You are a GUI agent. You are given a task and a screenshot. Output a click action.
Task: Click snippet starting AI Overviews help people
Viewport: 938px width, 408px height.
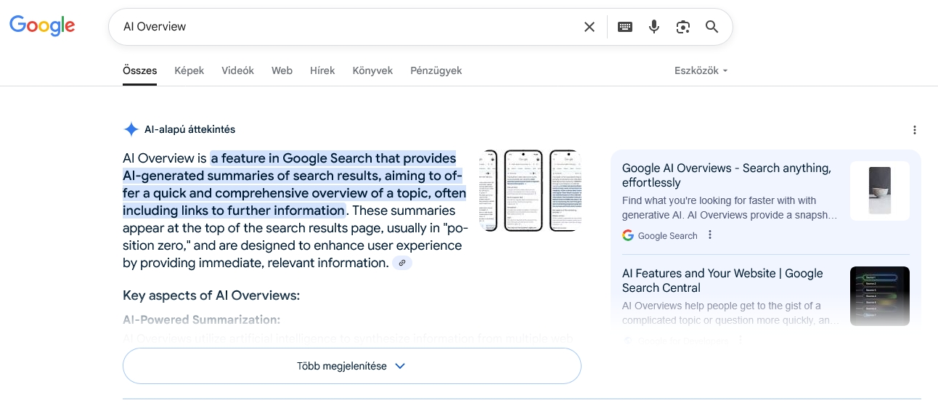730,313
